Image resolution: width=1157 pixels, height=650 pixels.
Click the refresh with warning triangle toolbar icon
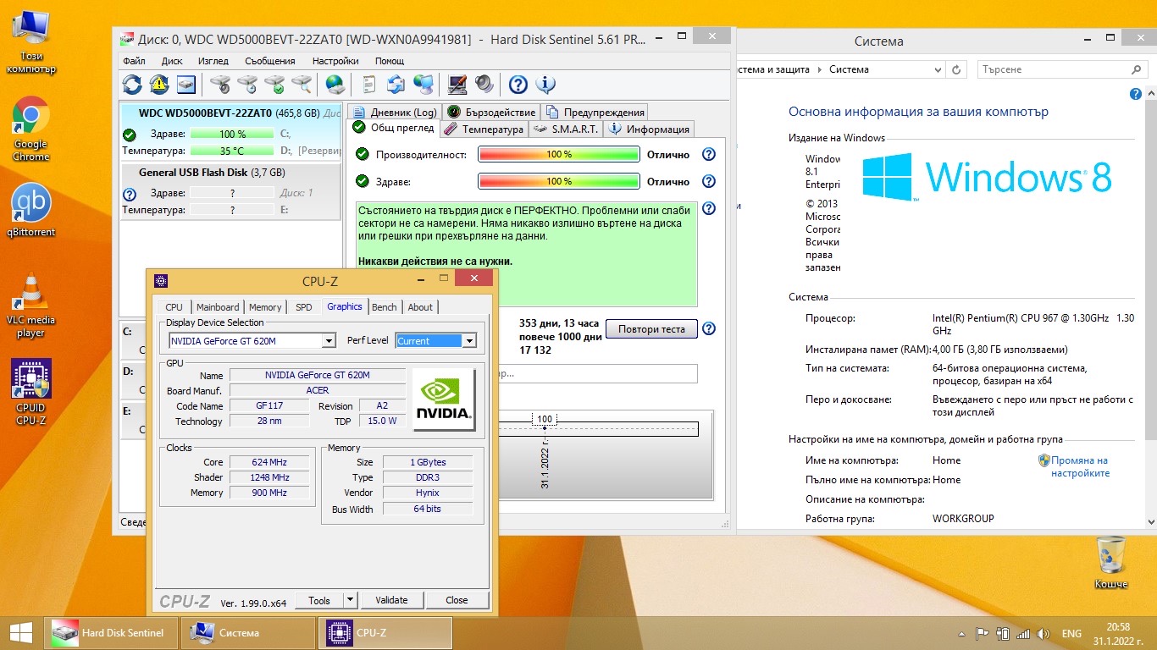click(159, 84)
